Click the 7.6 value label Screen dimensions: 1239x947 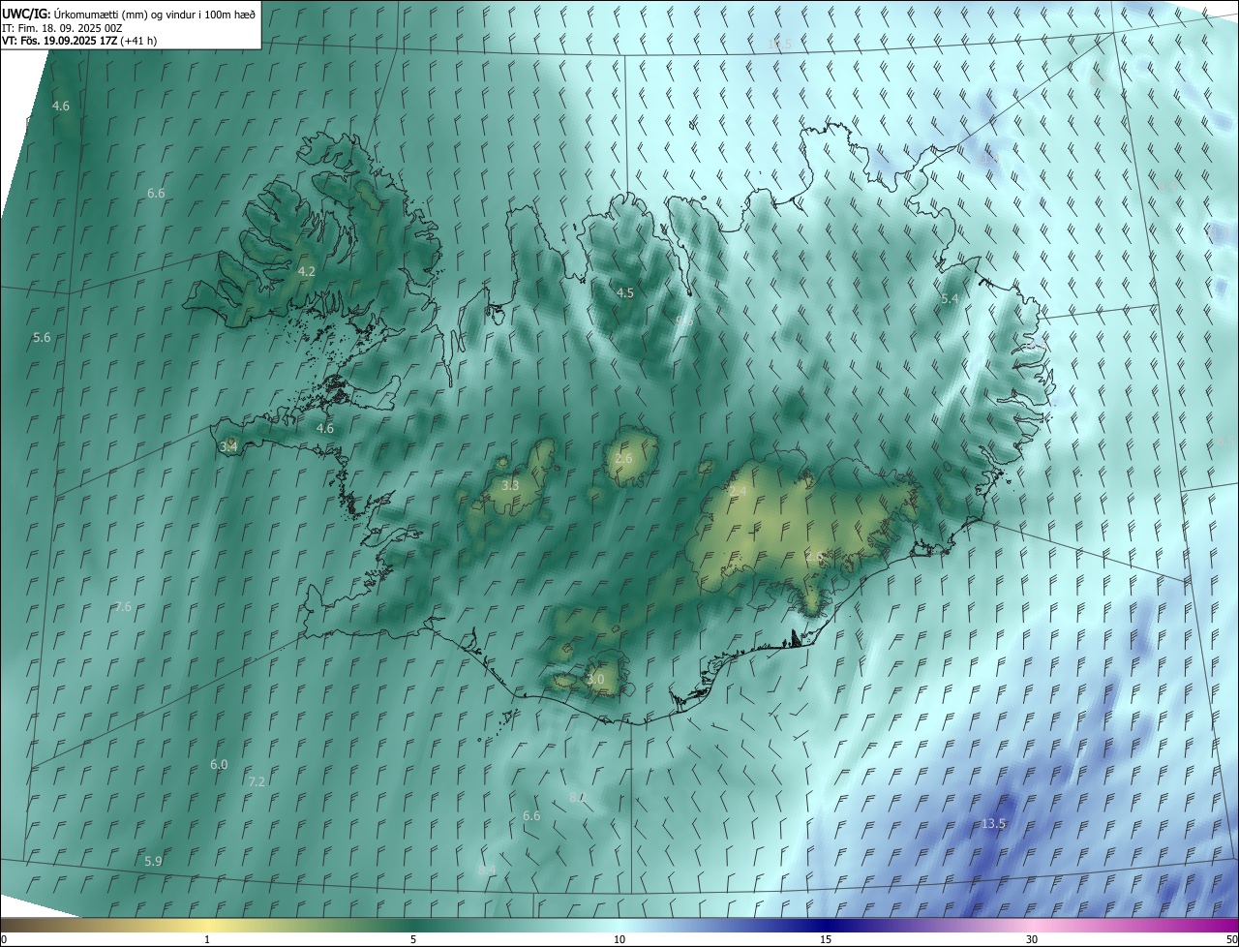click(123, 607)
